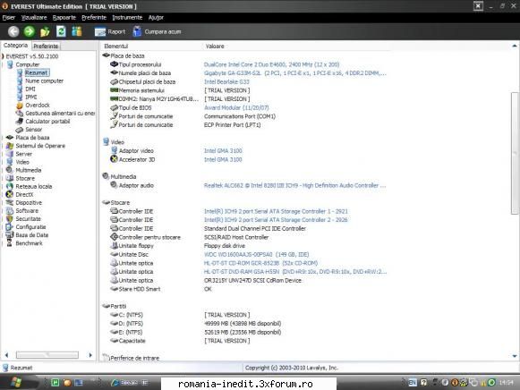The height and width of the screenshot is (390, 520).
Task: Select the Overclock tree item
Action: 38,105
